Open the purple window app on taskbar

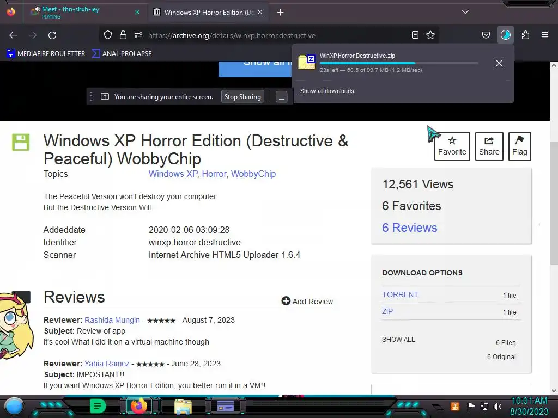click(x=226, y=406)
